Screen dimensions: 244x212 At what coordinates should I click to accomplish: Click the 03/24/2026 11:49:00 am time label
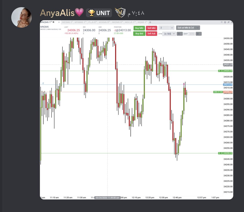click(107, 198)
